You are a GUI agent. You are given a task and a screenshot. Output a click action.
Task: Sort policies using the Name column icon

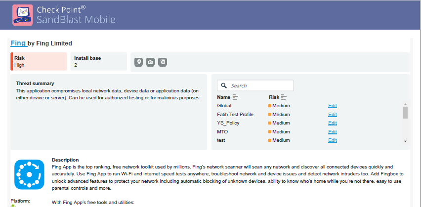pyautogui.click(x=235, y=97)
